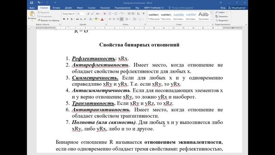Open the Файл tab
The width and height of the screenshot is (275, 155).
click(x=32, y=8)
